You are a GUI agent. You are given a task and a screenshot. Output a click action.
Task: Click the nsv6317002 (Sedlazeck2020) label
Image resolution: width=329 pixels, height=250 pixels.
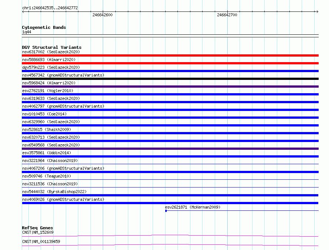[51, 52]
